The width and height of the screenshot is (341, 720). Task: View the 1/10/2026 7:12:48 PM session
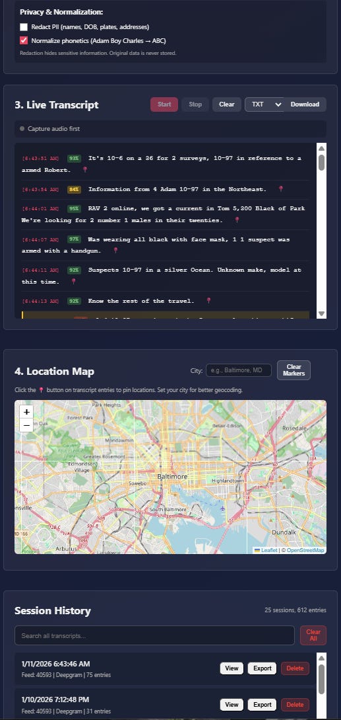pyautogui.click(x=232, y=704)
